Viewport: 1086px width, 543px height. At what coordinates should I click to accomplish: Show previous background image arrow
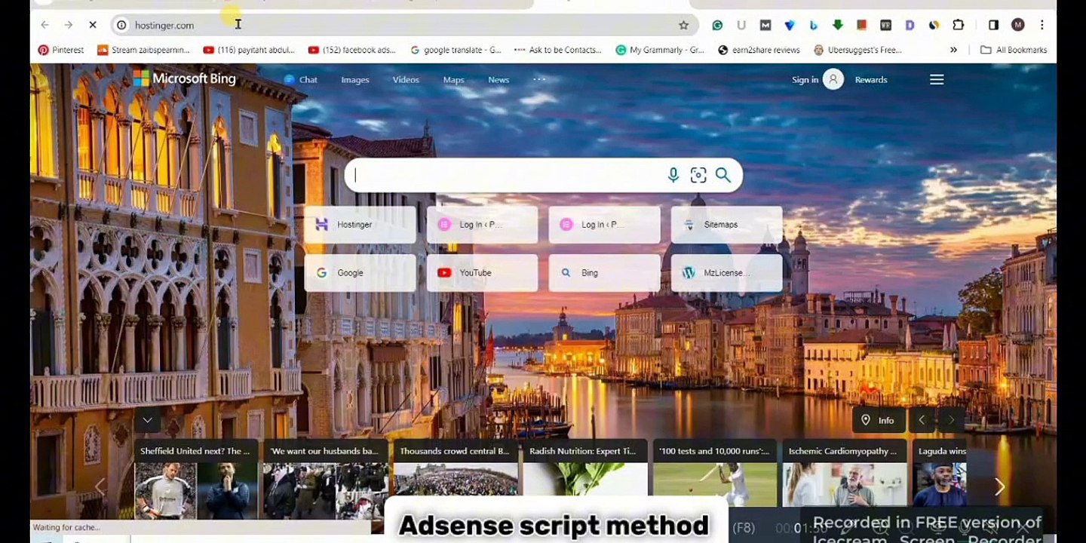click(922, 420)
